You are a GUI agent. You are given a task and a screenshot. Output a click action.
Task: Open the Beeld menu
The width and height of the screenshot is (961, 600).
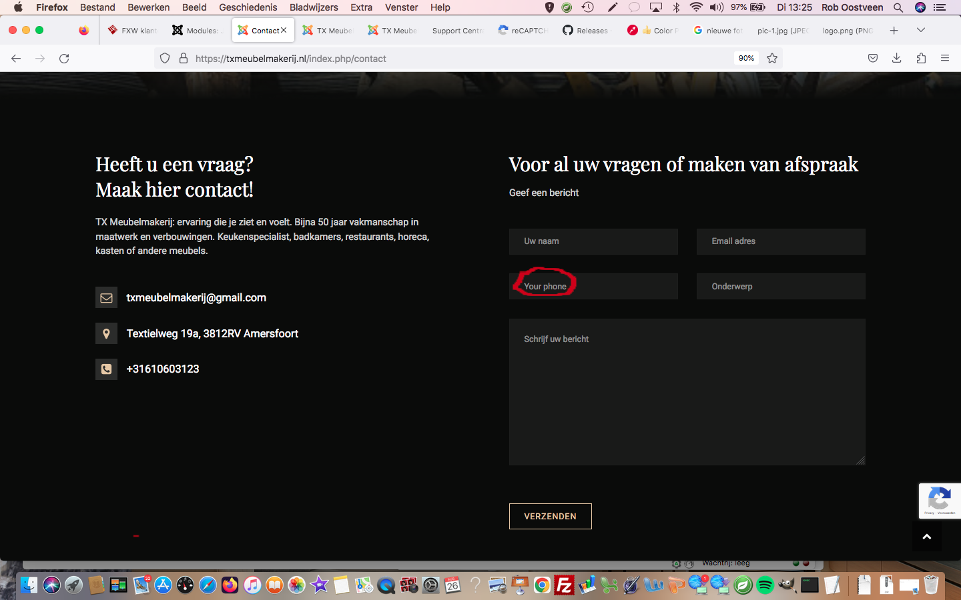pos(194,7)
